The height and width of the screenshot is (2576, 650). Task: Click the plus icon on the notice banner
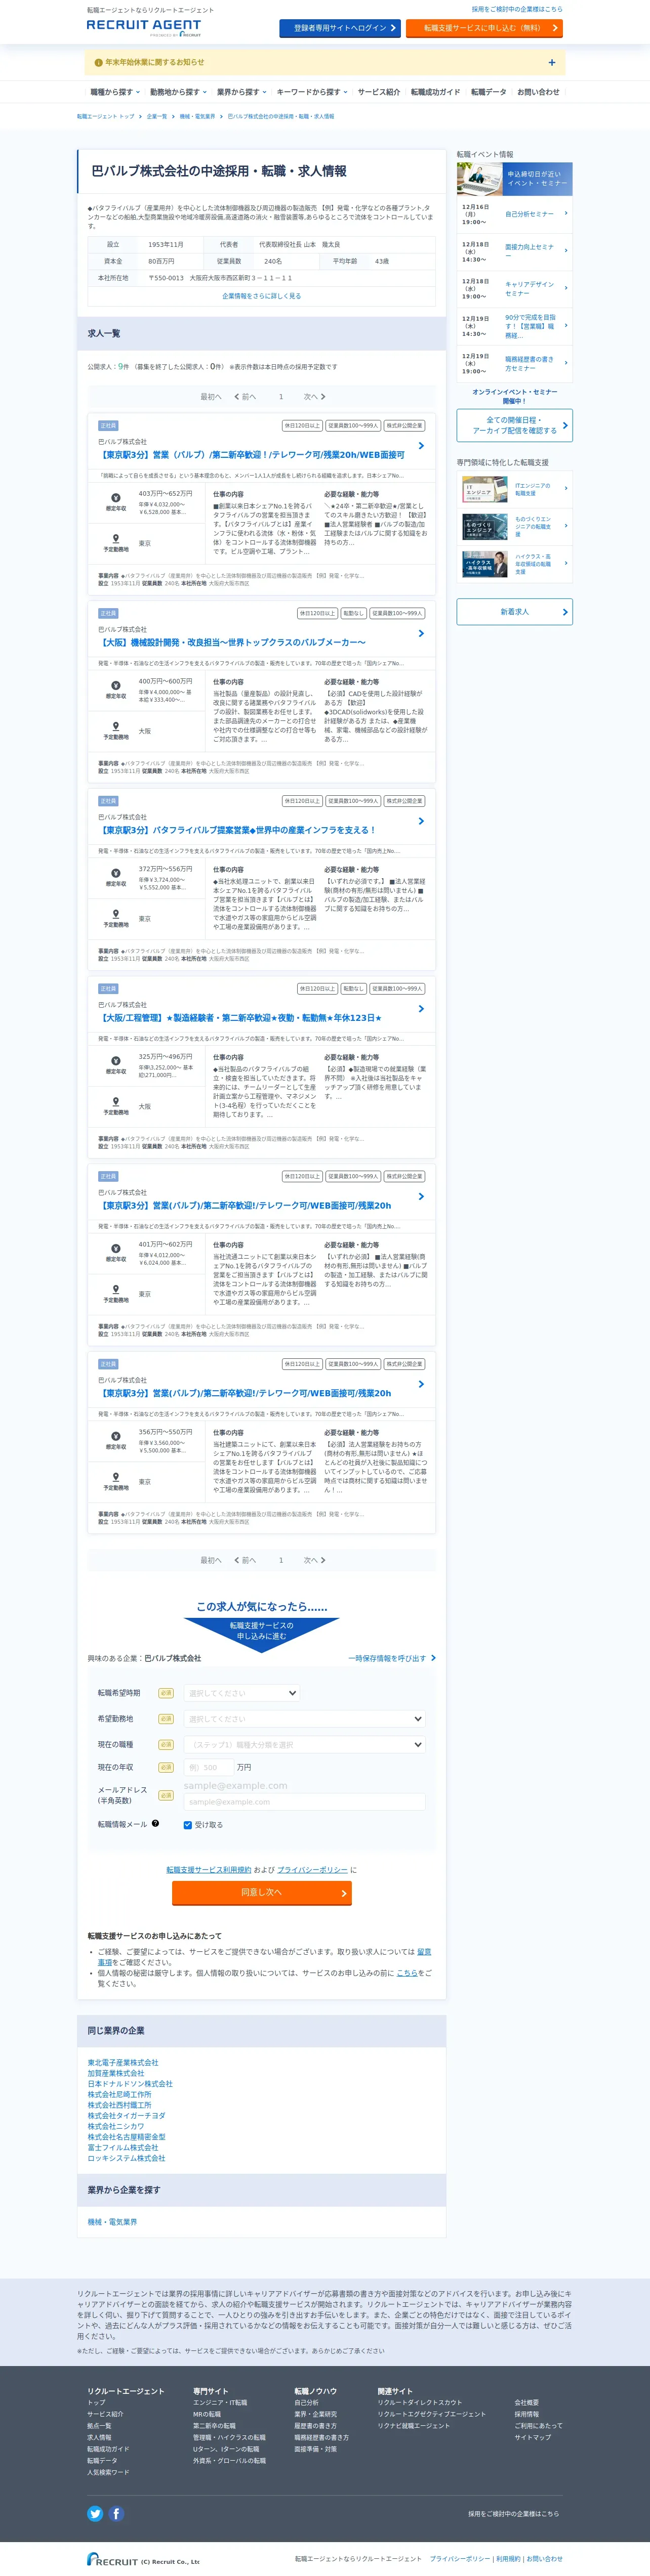552,62
